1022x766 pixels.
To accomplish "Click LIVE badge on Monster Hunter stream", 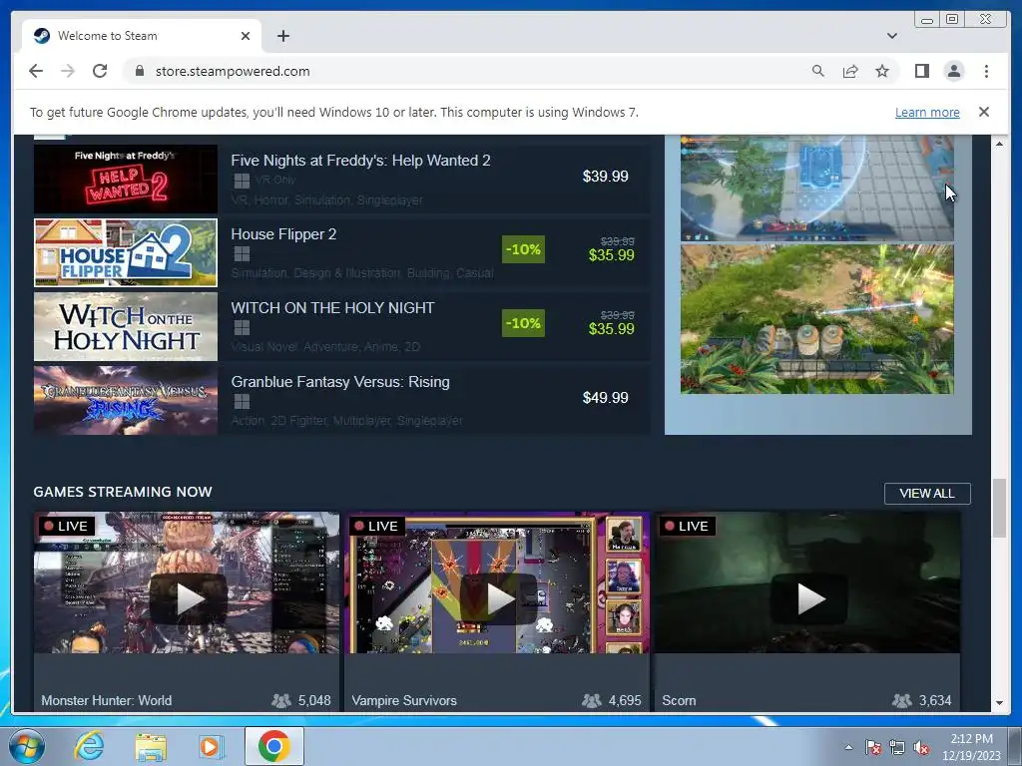I will pos(66,526).
